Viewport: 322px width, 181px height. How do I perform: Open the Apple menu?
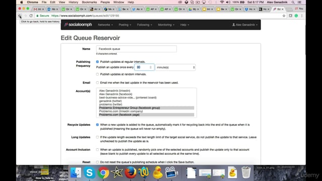coord(22,2)
